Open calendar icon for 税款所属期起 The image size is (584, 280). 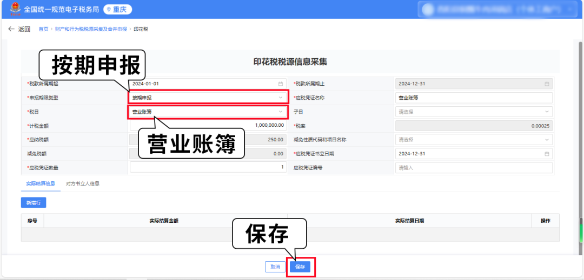280,84
